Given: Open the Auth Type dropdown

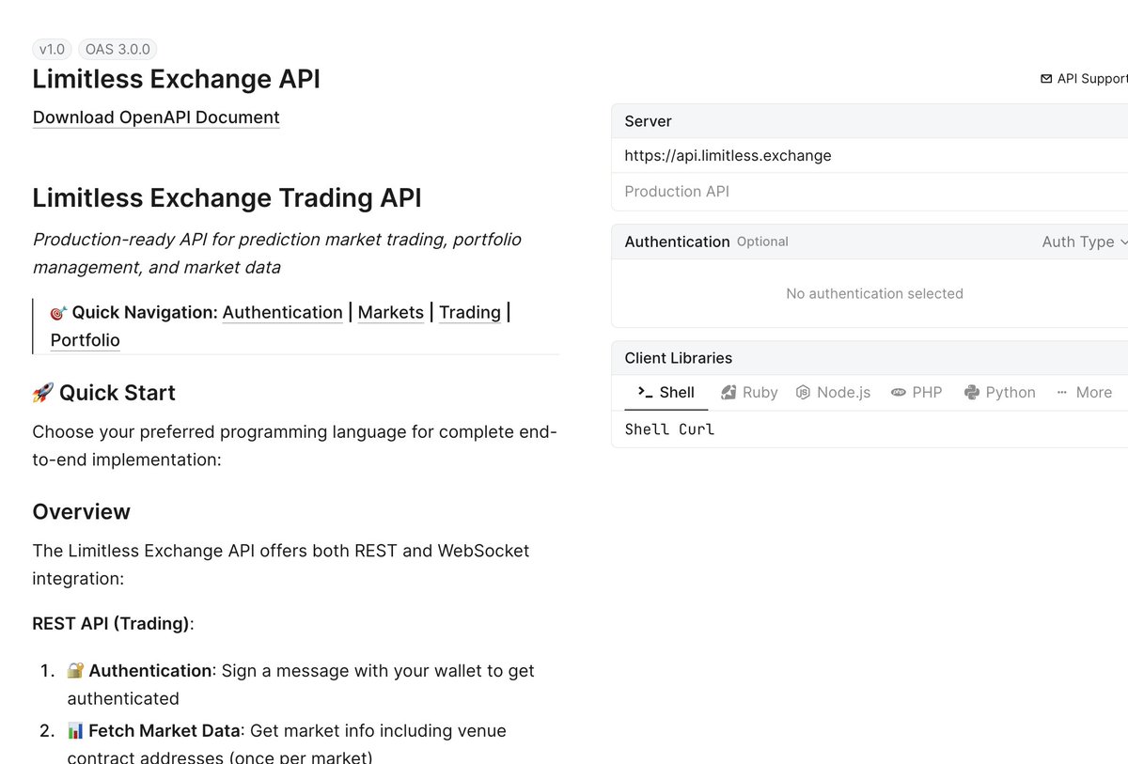Looking at the screenshot, I should pyautogui.click(x=1084, y=242).
